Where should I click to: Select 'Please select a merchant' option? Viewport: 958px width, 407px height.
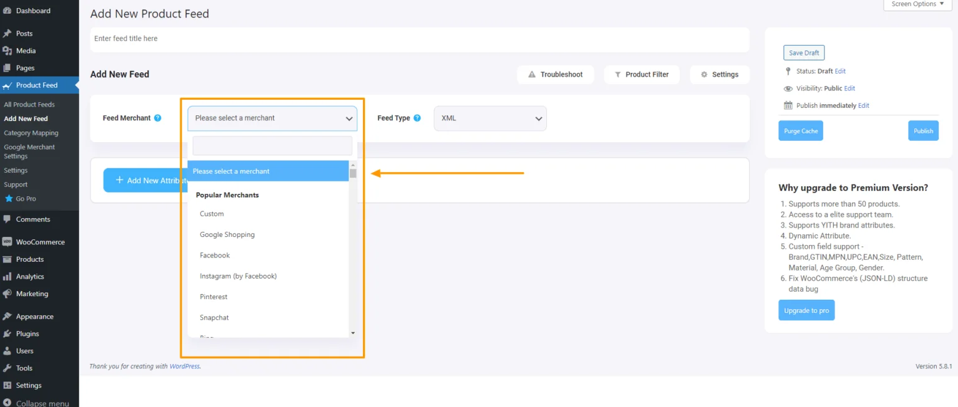[268, 171]
